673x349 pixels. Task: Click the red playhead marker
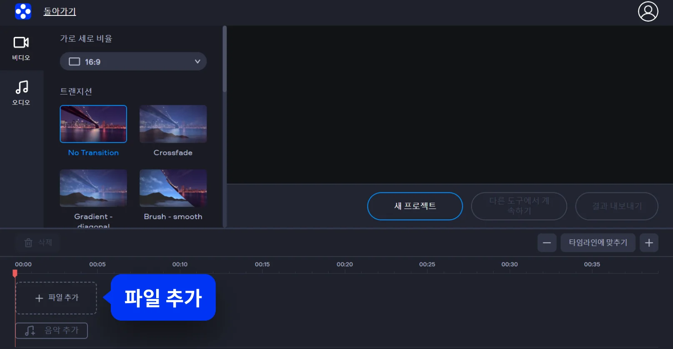(15, 273)
